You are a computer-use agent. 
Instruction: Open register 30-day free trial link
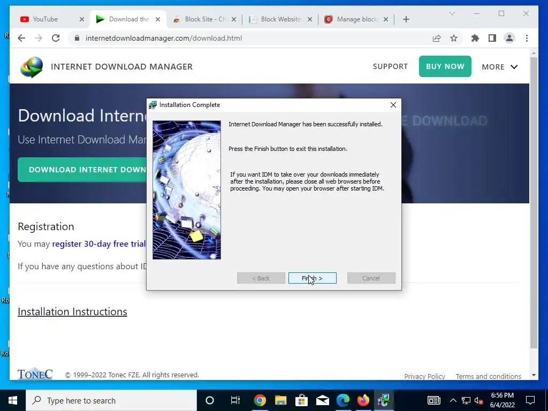pos(99,243)
